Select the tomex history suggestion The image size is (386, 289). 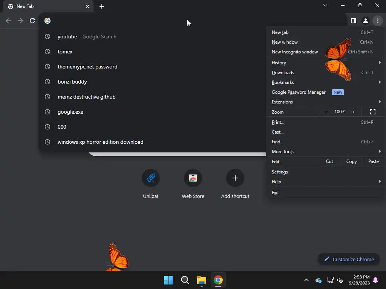153,52
